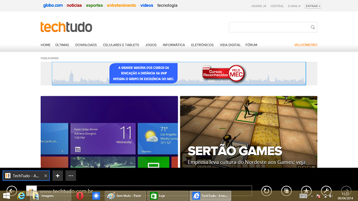This screenshot has height=201, width=358.
Task: Click CENTRAL link
Action: (x=277, y=6)
